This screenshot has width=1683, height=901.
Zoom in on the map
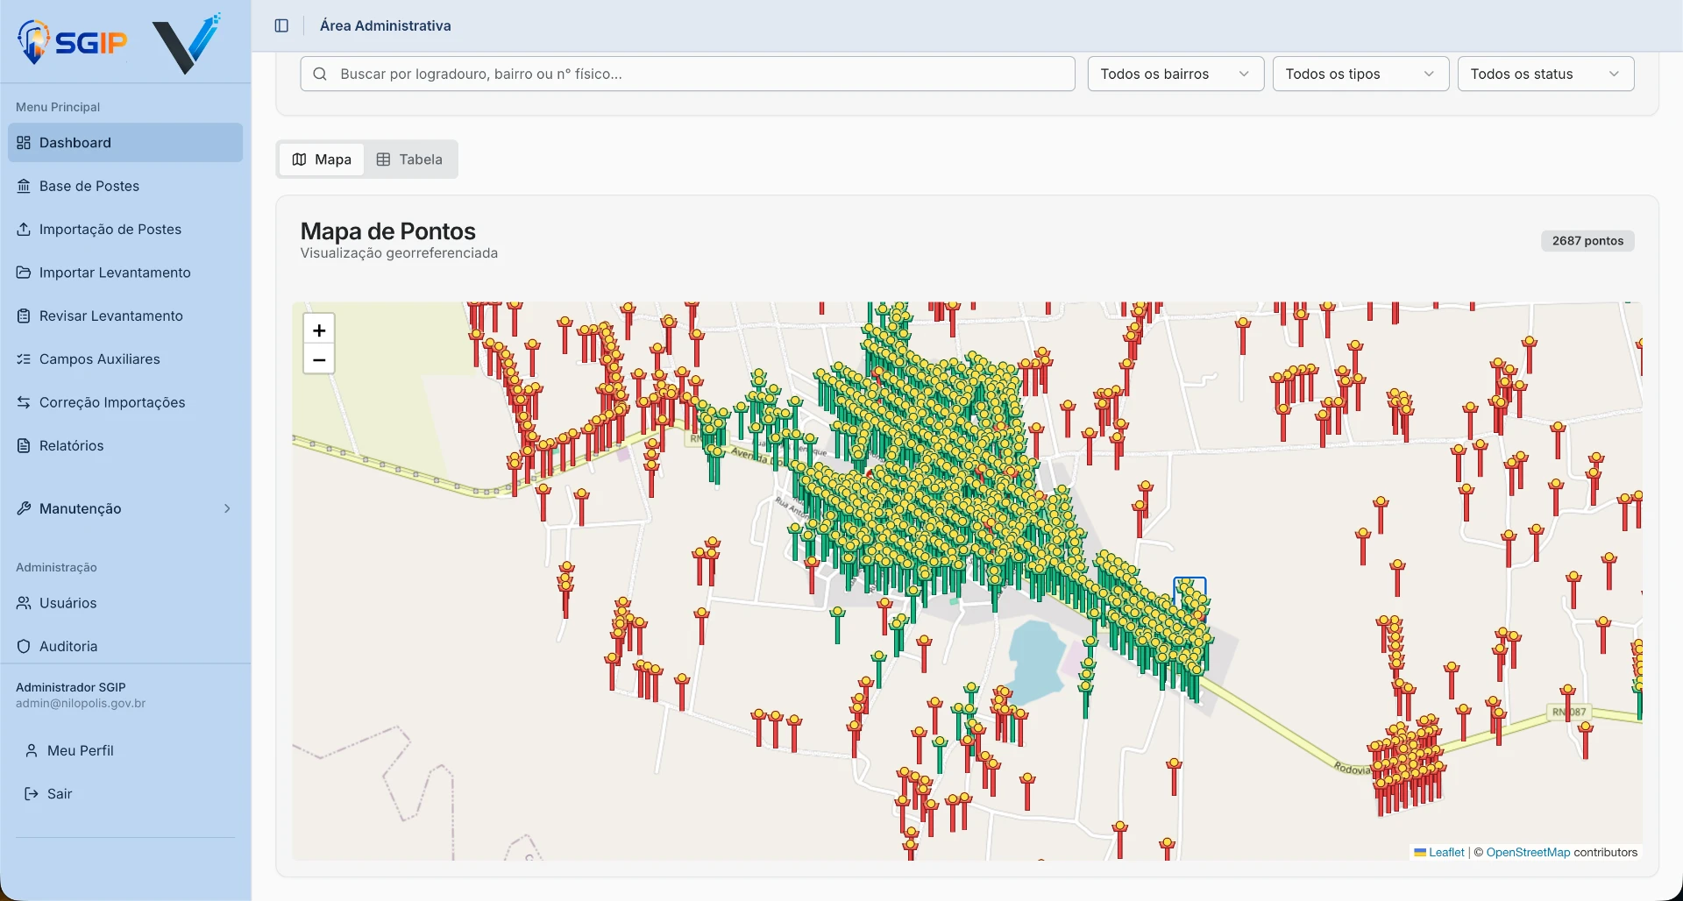click(x=319, y=330)
